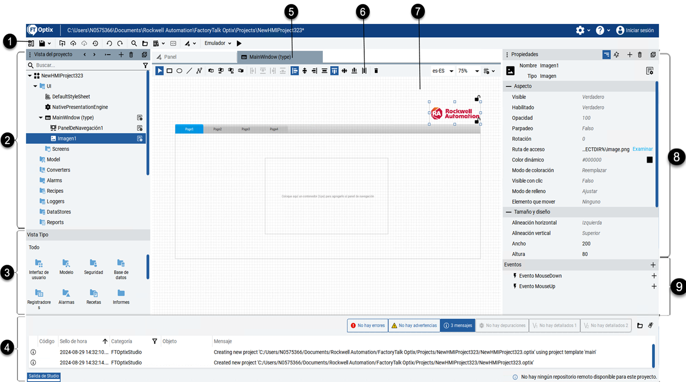Image resolution: width=686 pixels, height=382 pixels.
Task: Start the emulator with the play button
Action: pyautogui.click(x=239, y=43)
